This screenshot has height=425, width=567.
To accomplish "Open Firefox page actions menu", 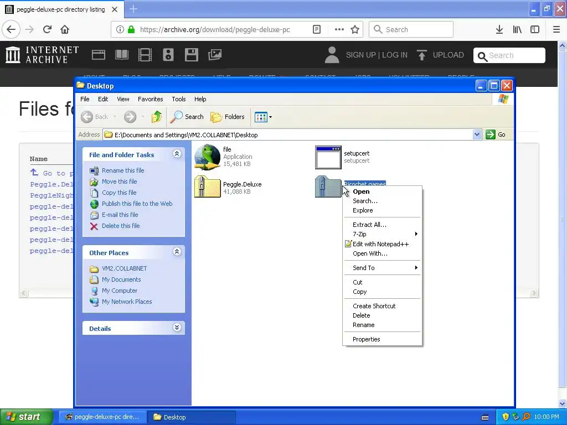I will click(339, 29).
